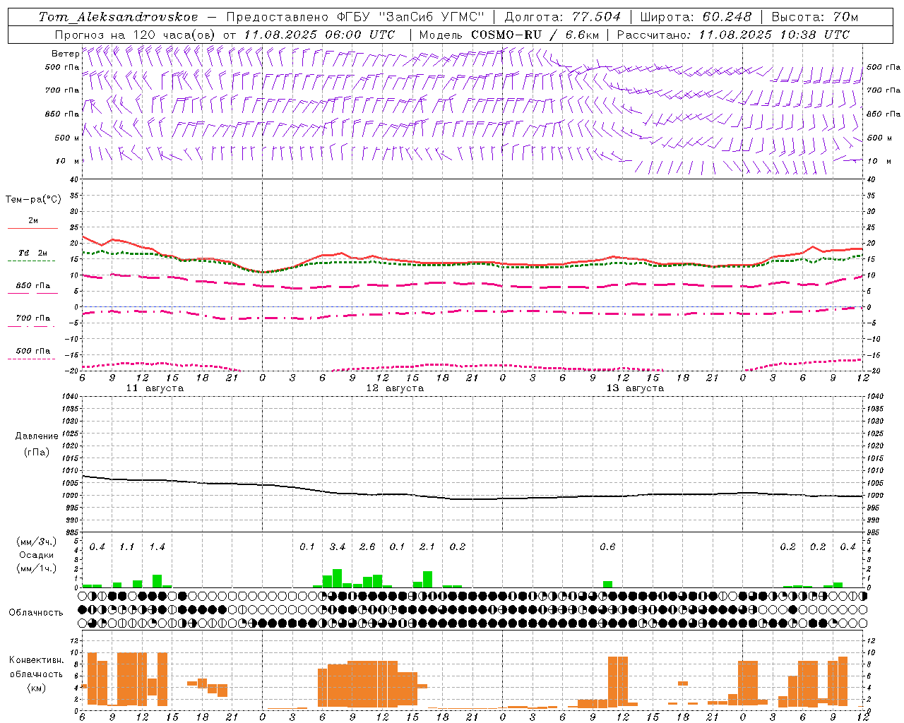
Task: Click the tallest green precipitation bar
Action: (338, 578)
